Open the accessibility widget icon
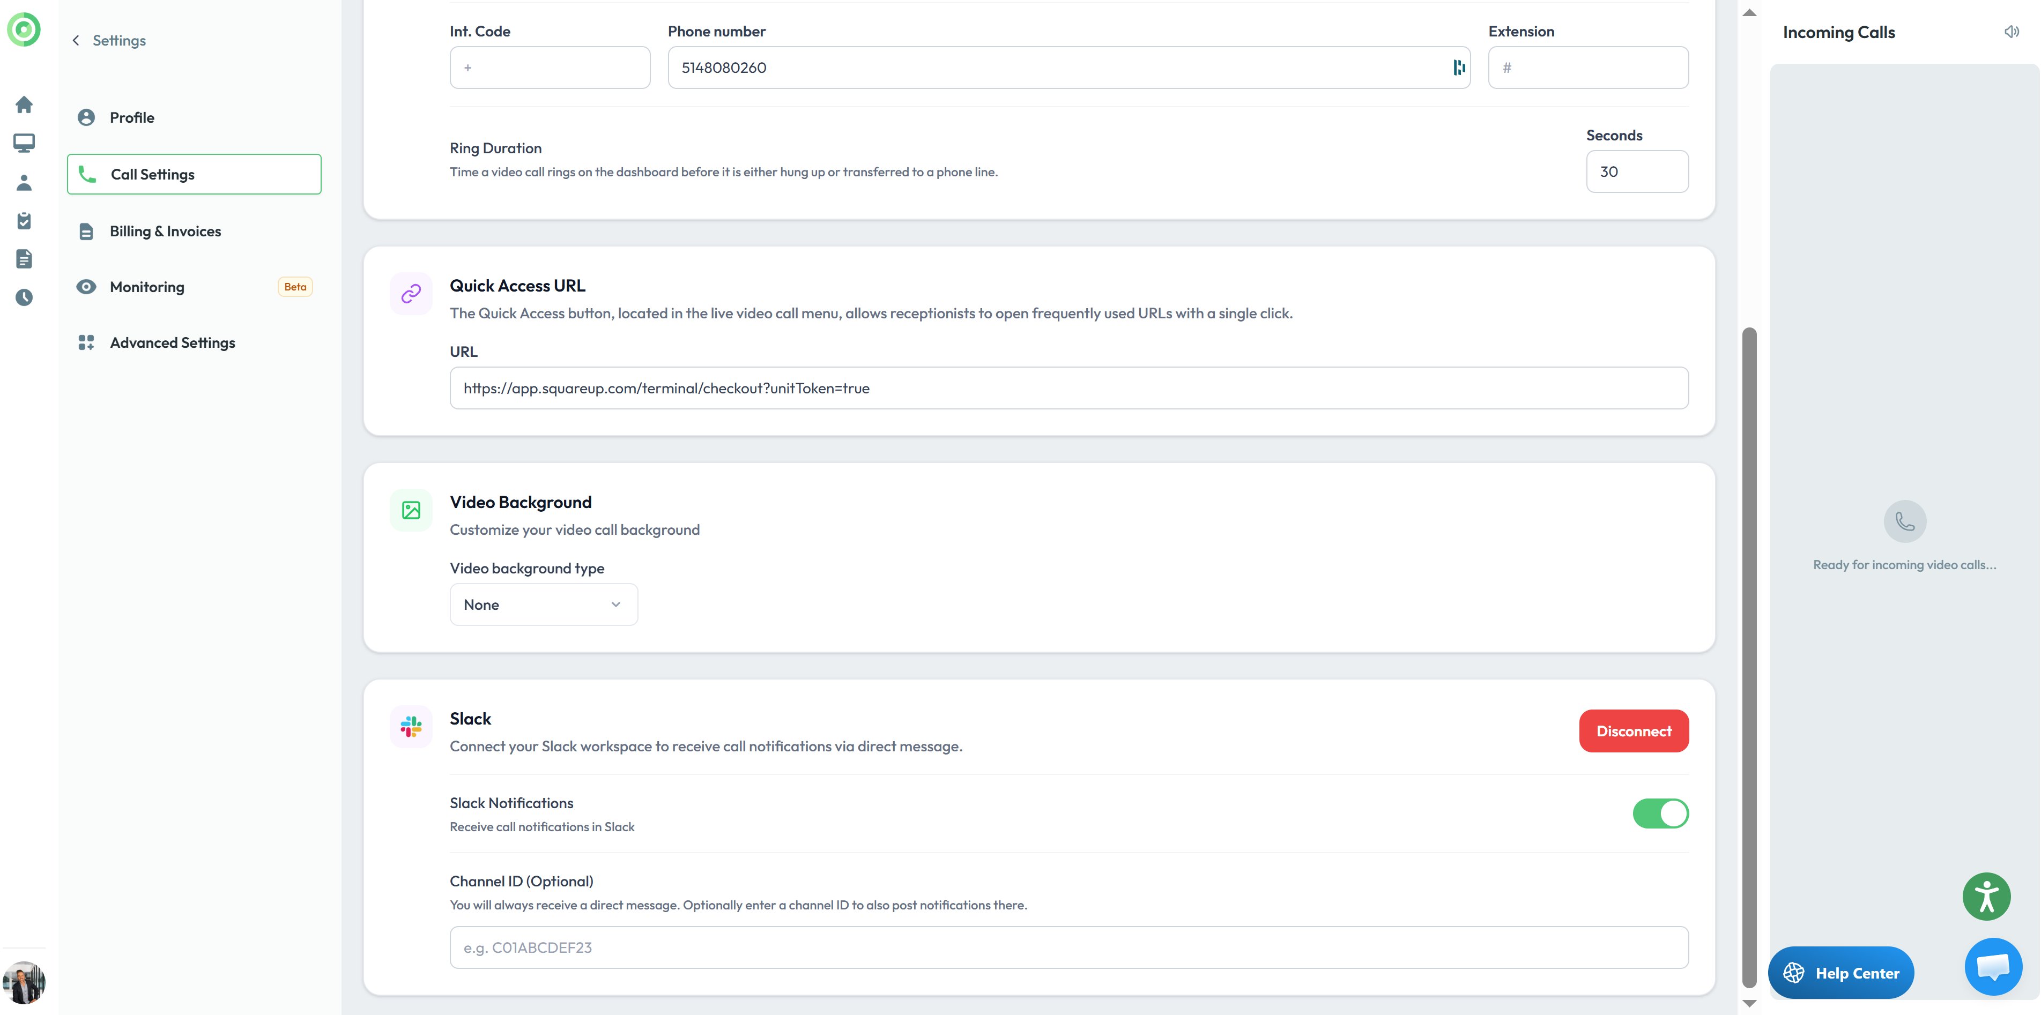The width and height of the screenshot is (2041, 1015). [1986, 896]
